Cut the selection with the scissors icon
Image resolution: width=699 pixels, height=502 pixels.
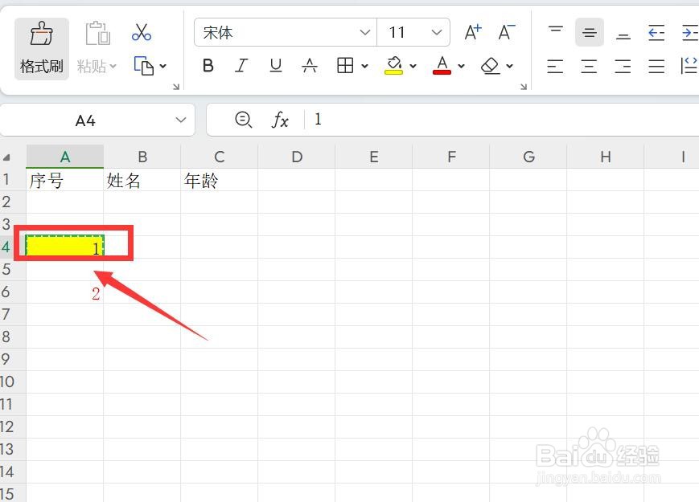142,31
